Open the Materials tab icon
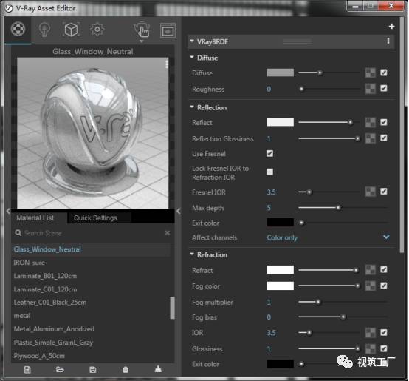 (18, 29)
